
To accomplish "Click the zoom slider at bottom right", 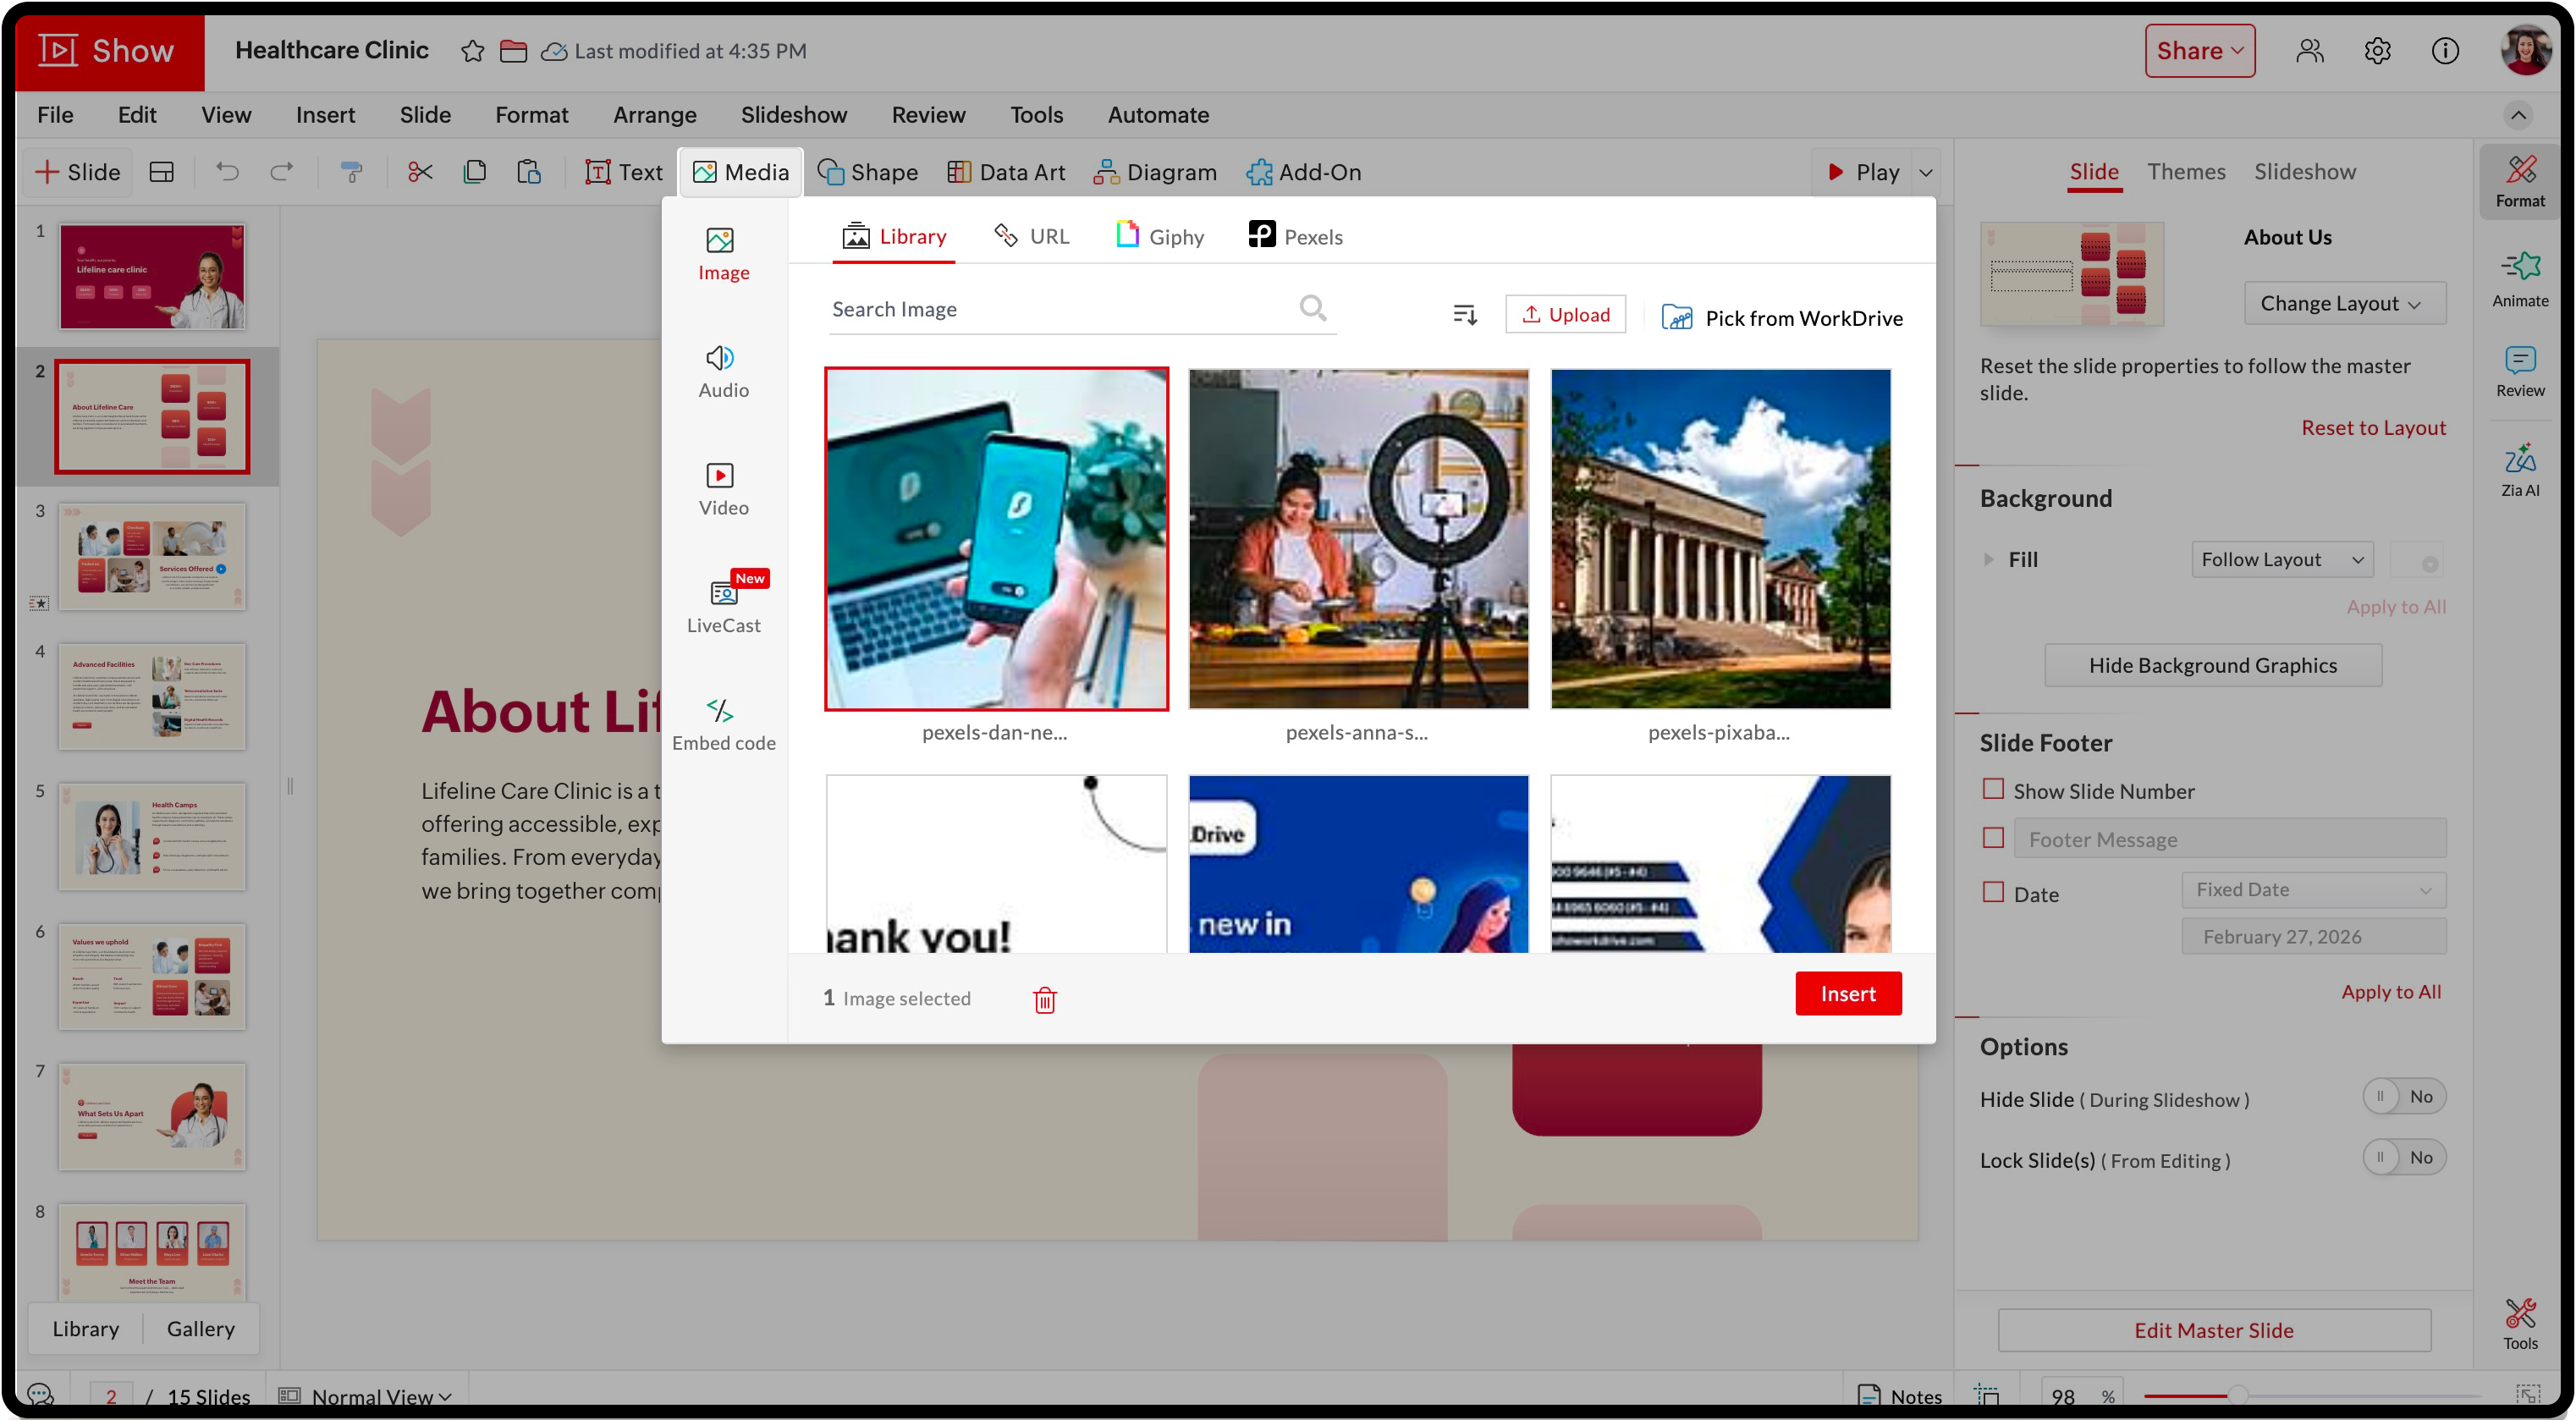I will point(2237,1395).
